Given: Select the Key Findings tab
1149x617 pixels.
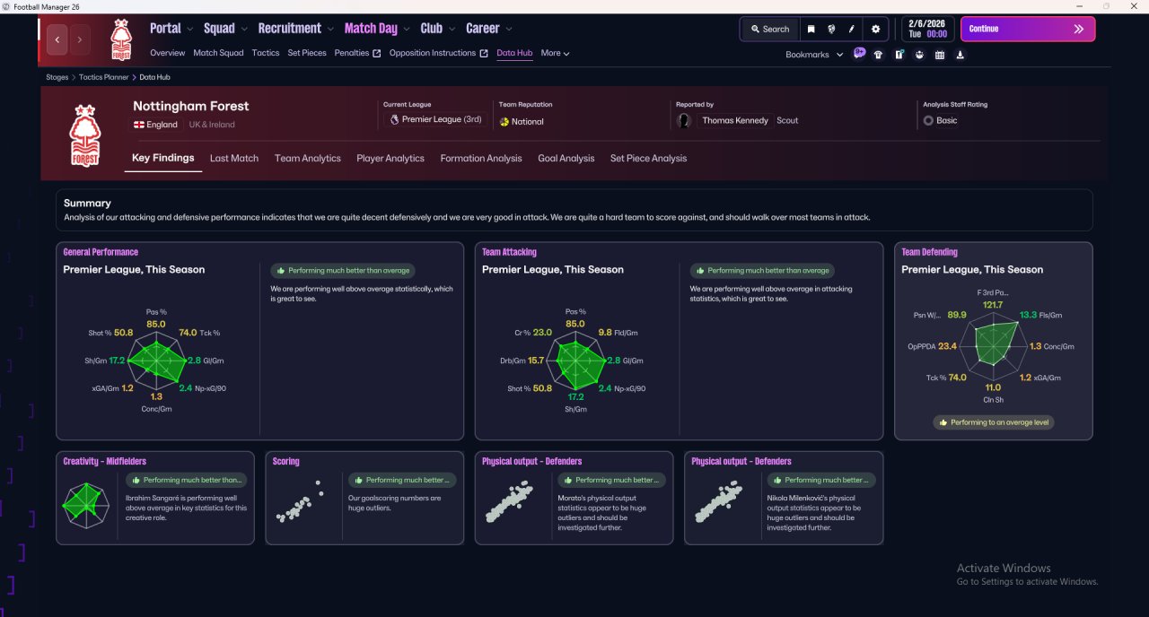Looking at the screenshot, I should (x=162, y=158).
